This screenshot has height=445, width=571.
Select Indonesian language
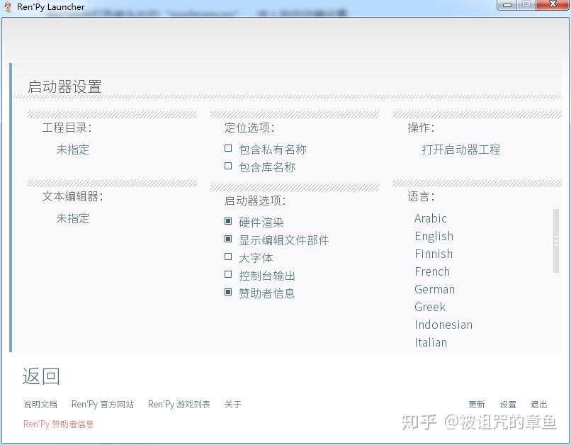pos(443,325)
